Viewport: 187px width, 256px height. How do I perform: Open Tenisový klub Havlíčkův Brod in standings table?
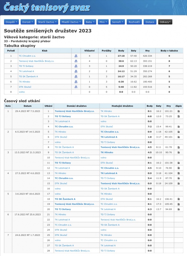pos(36,61)
